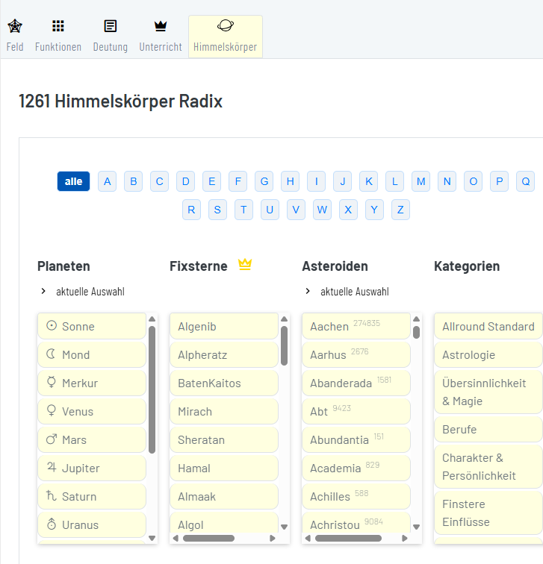Image resolution: width=543 pixels, height=564 pixels.
Task: Filter by letter P
Action: [499, 181]
